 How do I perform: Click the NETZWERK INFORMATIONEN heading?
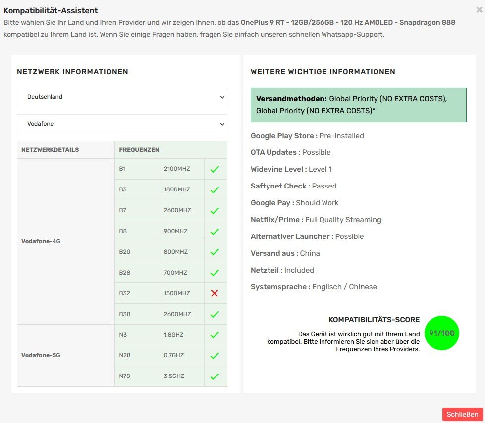click(x=72, y=72)
